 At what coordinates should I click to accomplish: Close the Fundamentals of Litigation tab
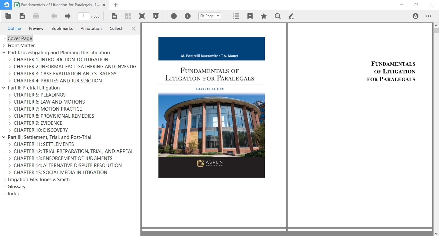[x=104, y=5]
